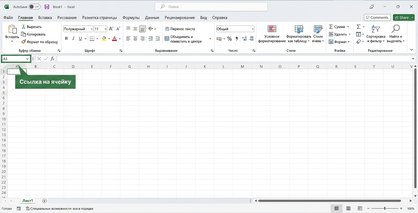The image size is (418, 213).
Task: Click the Clear eraser icon
Action: 358,42
